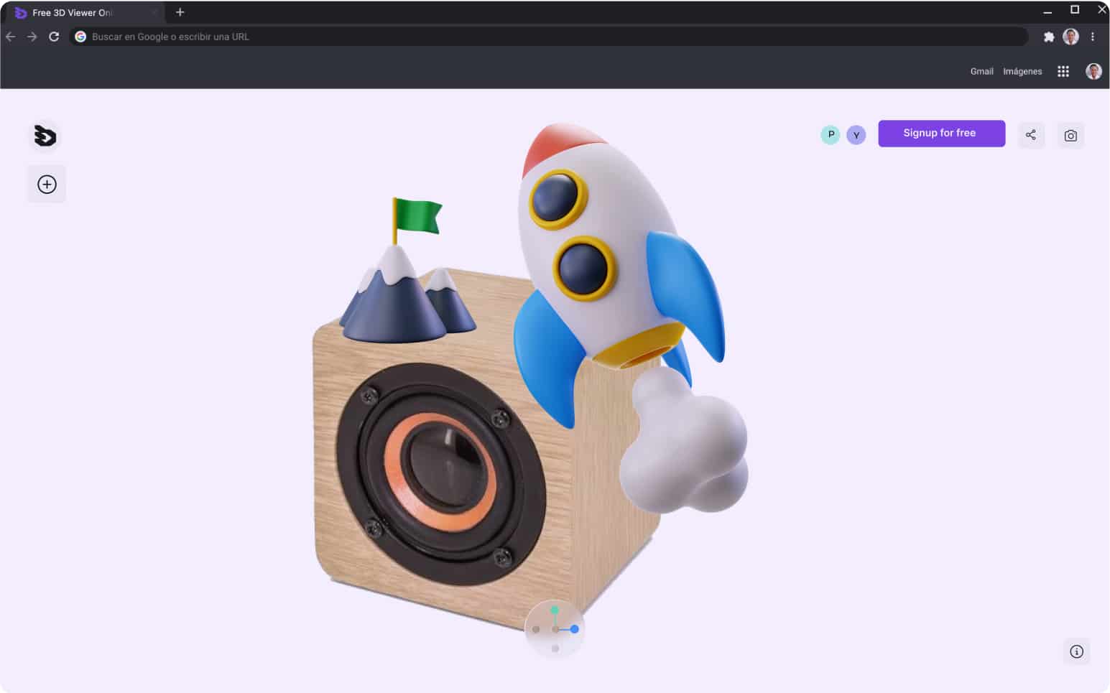Open the Imágenes link

tap(1022, 71)
